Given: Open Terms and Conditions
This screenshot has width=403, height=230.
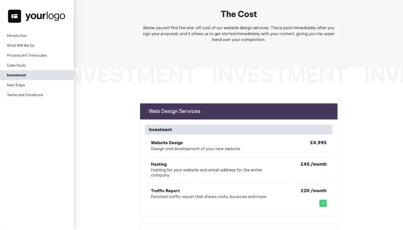Looking at the screenshot, I should [x=25, y=94].
